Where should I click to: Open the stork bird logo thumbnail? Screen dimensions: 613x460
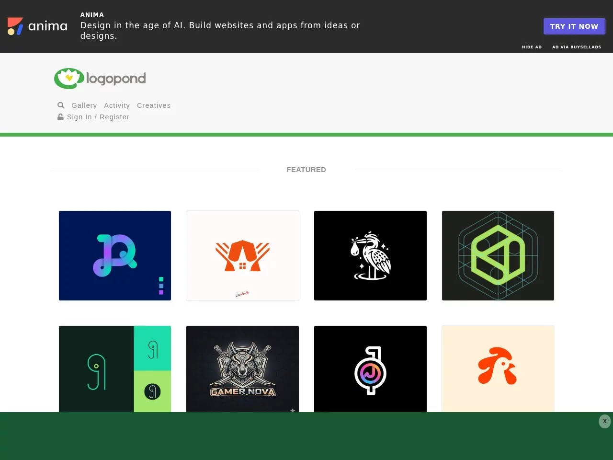(x=370, y=255)
